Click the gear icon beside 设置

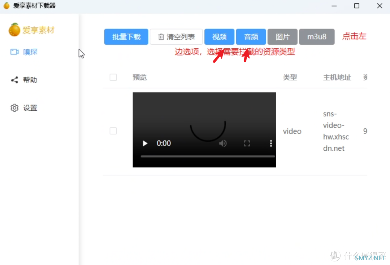(x=14, y=108)
